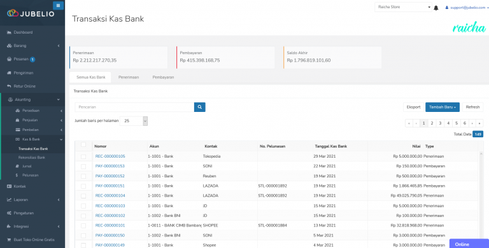Open rows per page dropdown showing 25

134,121
